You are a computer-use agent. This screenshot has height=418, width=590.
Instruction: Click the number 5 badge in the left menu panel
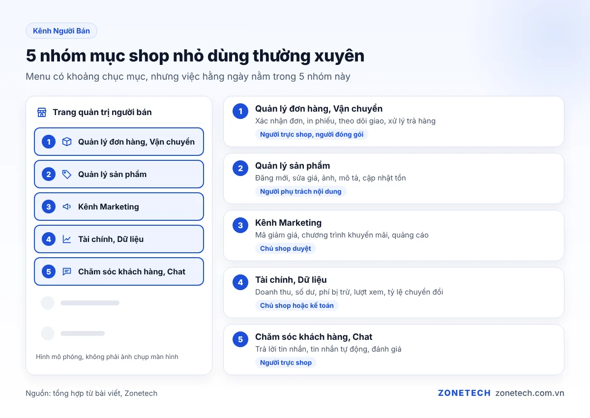pyautogui.click(x=49, y=271)
